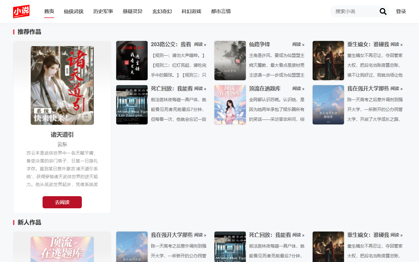Click the 顶流在逃题库 summary starting 全网都认识苏晚
Image resolution: width=419 pixels, height=262 pixels.
click(x=277, y=109)
